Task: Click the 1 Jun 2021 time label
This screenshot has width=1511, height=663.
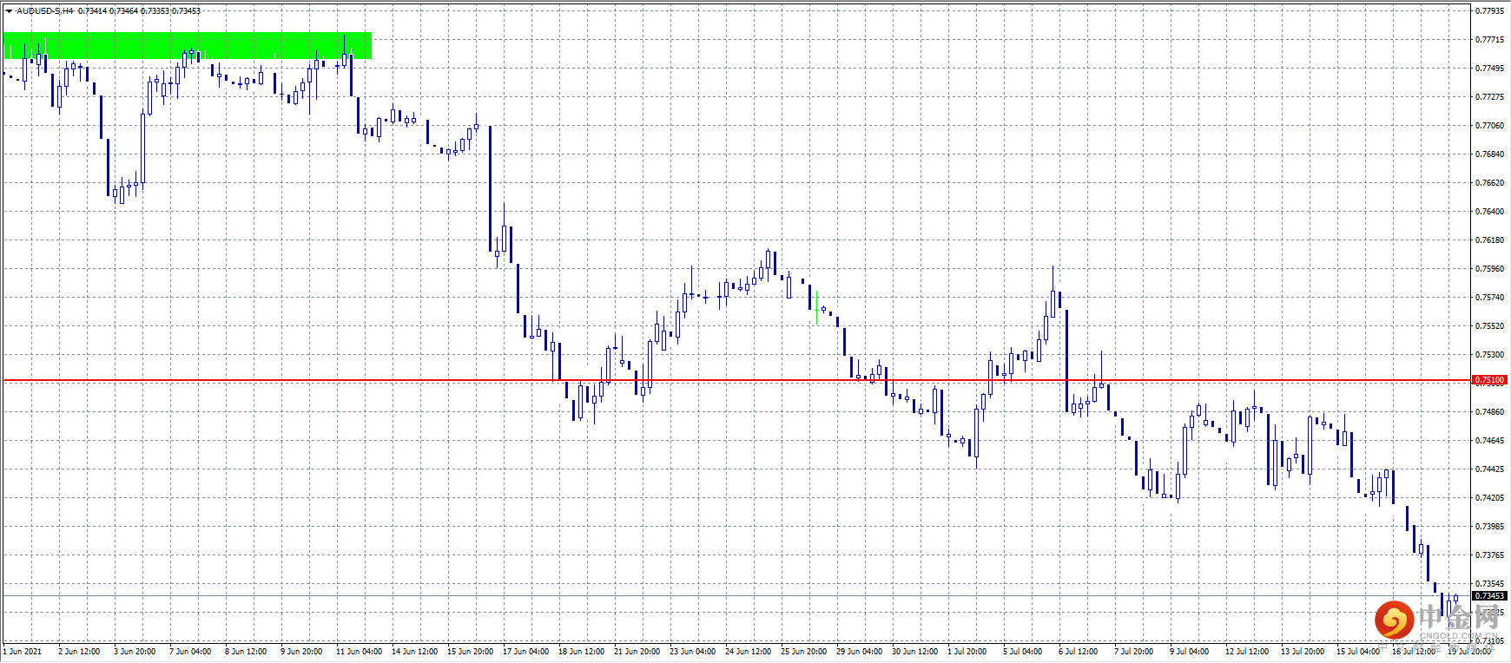Action: point(23,652)
